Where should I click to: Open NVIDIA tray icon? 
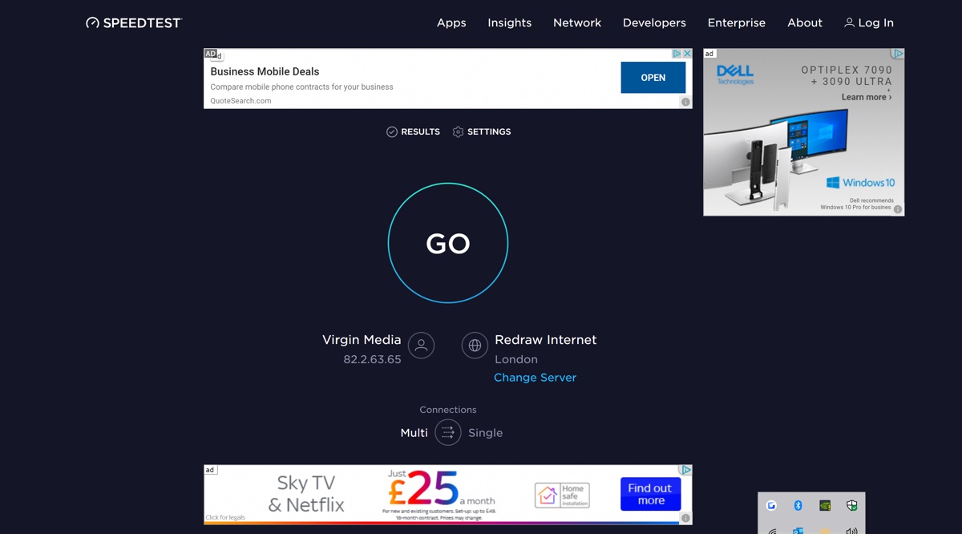(825, 505)
